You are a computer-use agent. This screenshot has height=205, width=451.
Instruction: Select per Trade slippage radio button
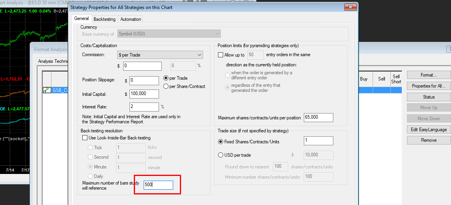point(166,78)
